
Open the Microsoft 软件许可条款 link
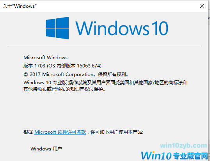tap(60, 132)
